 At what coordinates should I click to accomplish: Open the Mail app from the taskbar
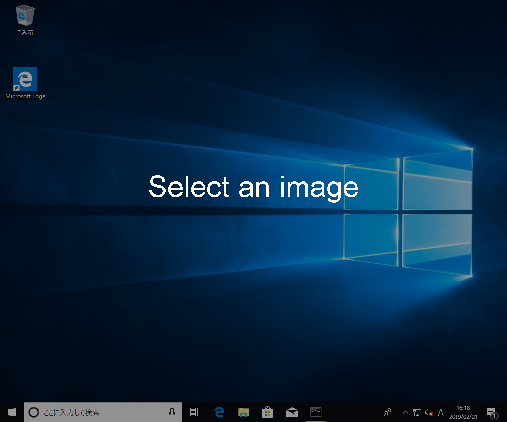(x=292, y=412)
